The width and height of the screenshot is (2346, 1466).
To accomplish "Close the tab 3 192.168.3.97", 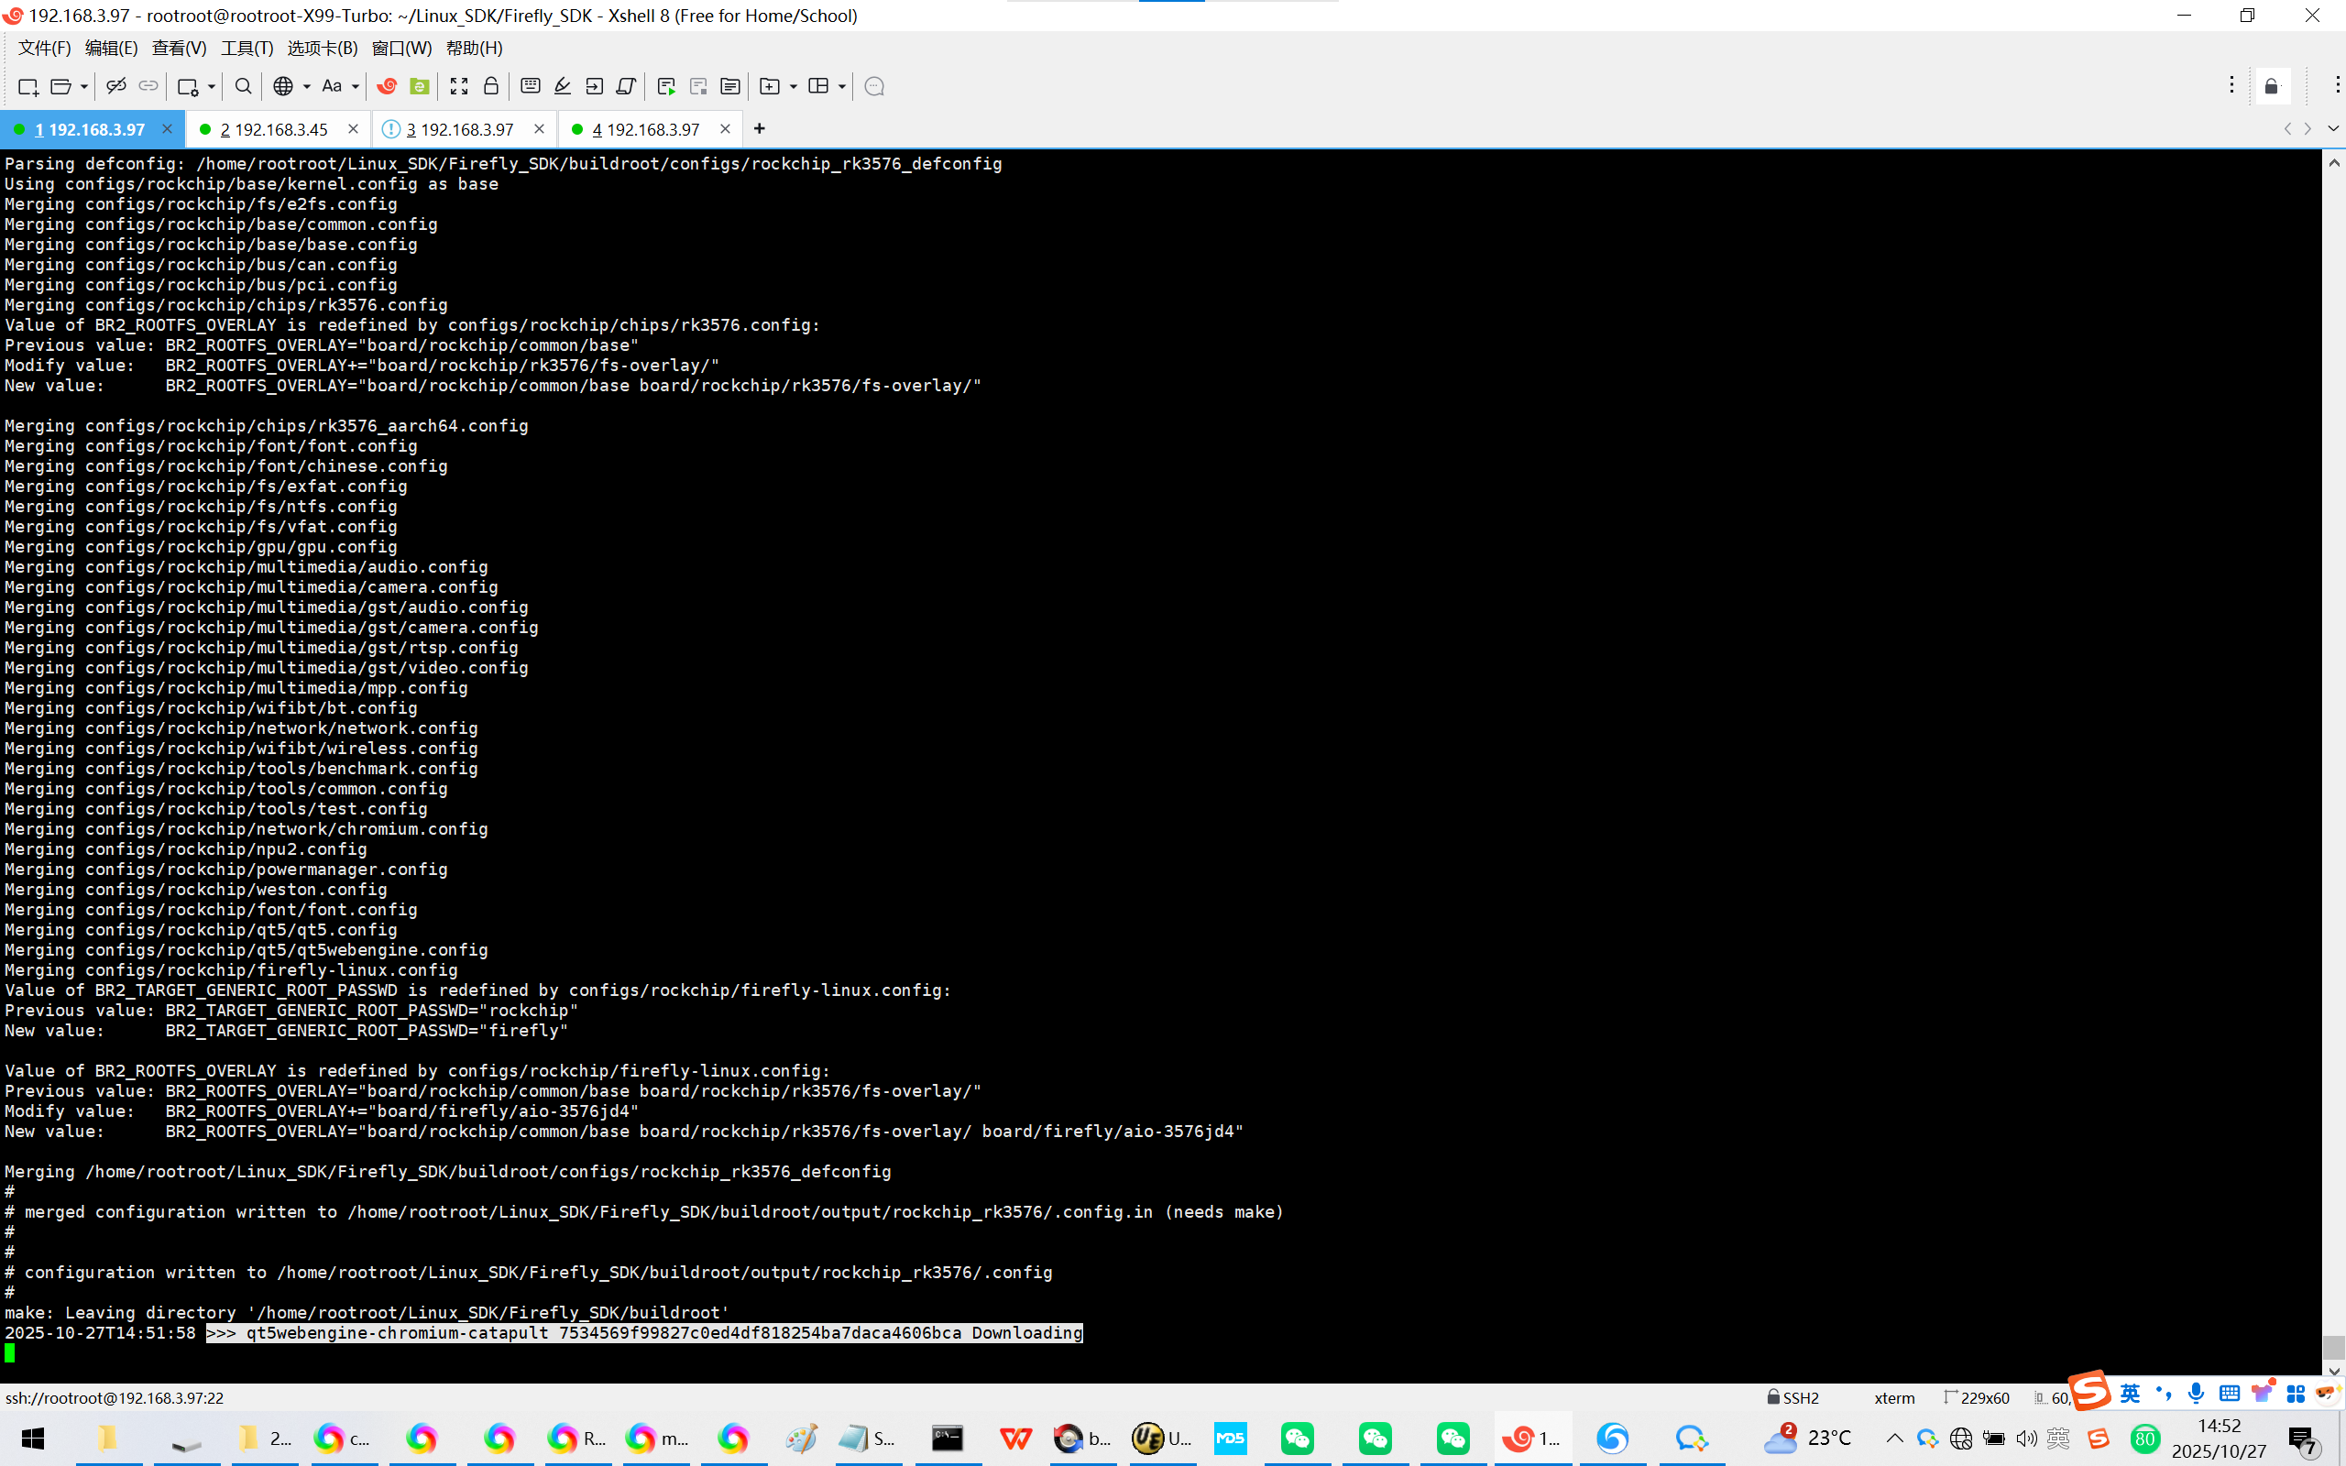I will (539, 129).
